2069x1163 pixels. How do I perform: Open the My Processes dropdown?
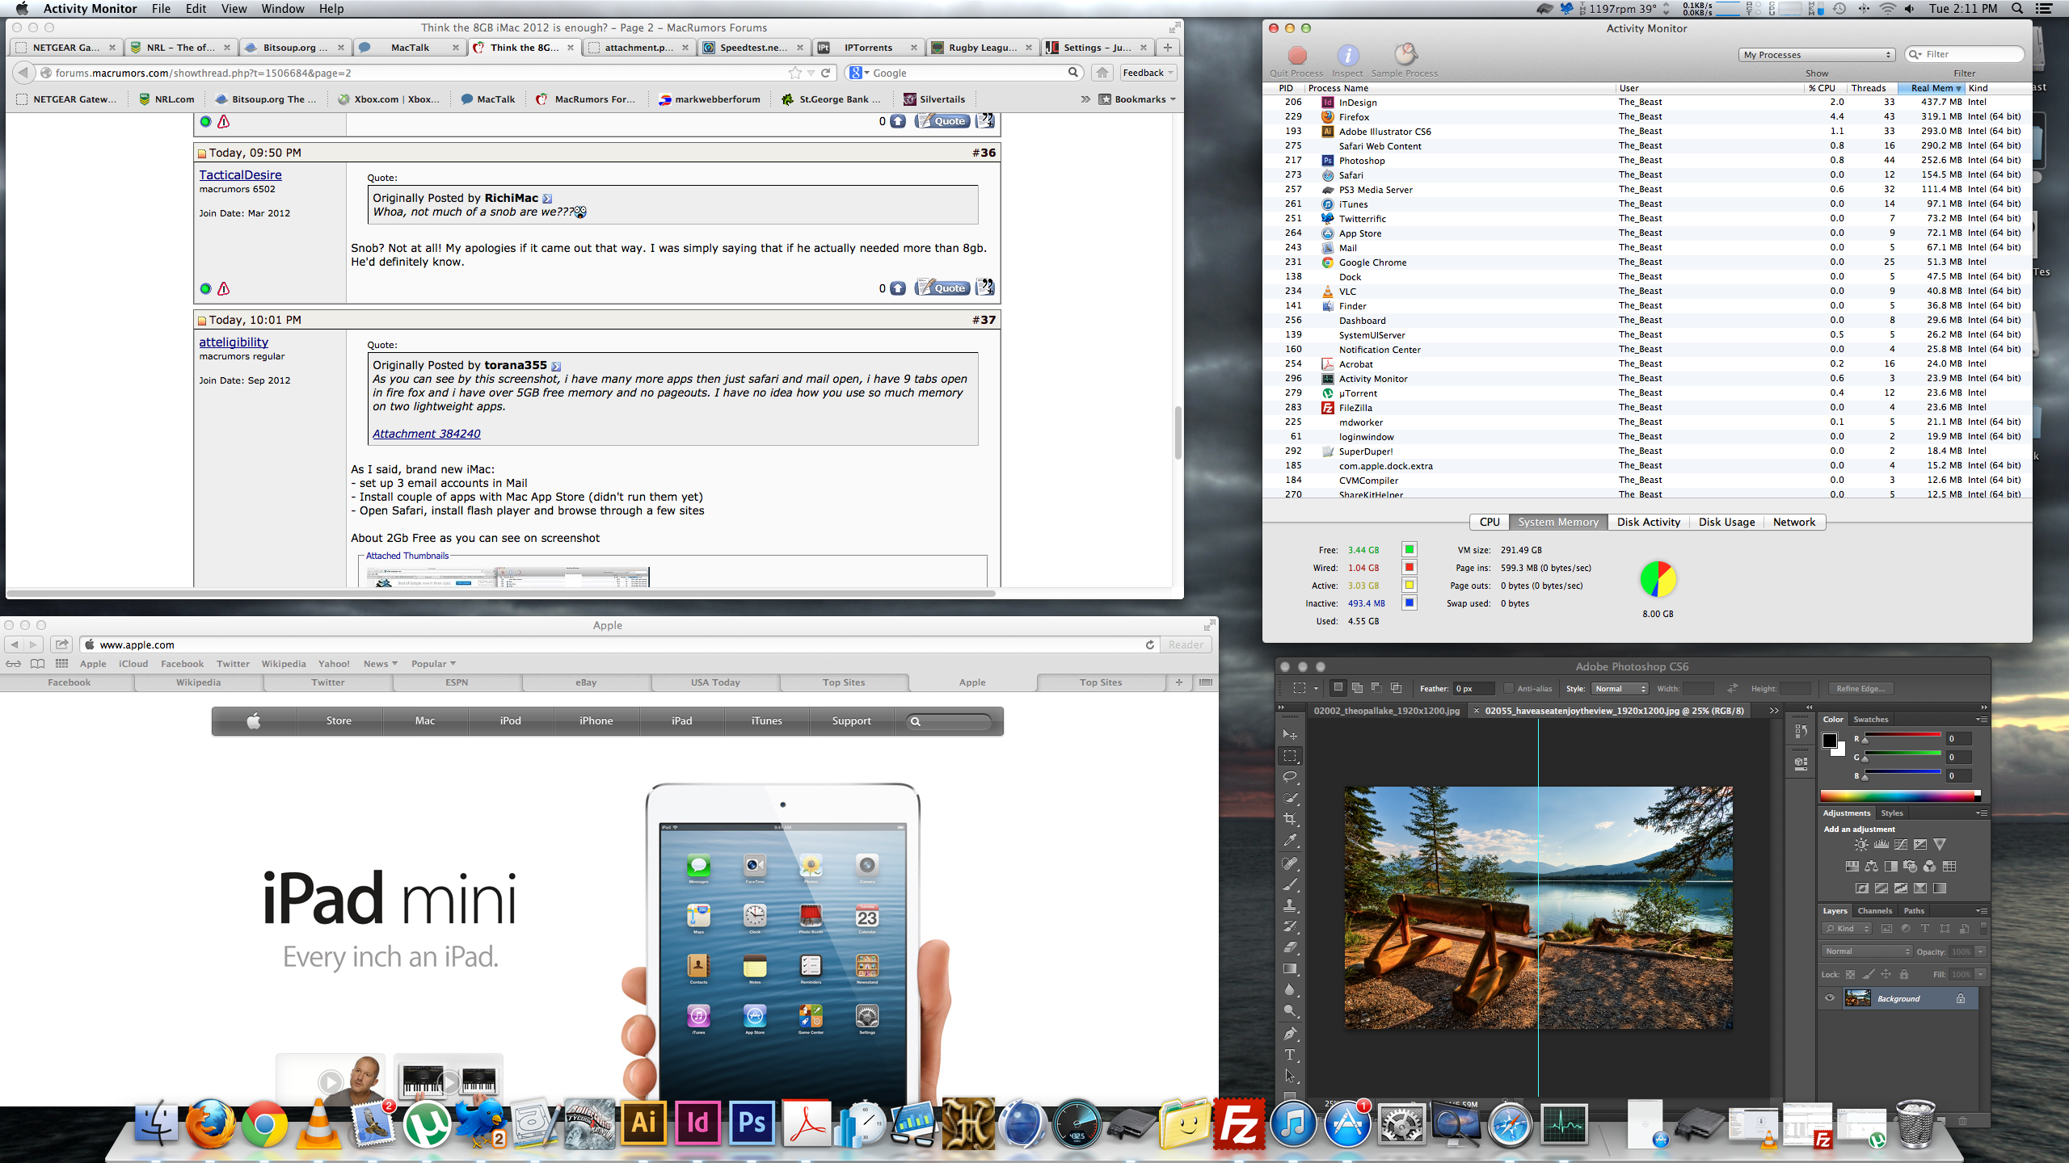click(1815, 55)
